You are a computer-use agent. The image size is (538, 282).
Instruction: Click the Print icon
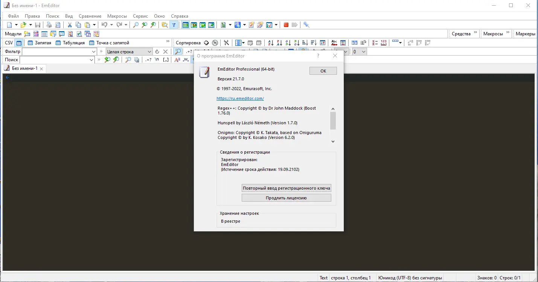pyautogui.click(x=49, y=24)
